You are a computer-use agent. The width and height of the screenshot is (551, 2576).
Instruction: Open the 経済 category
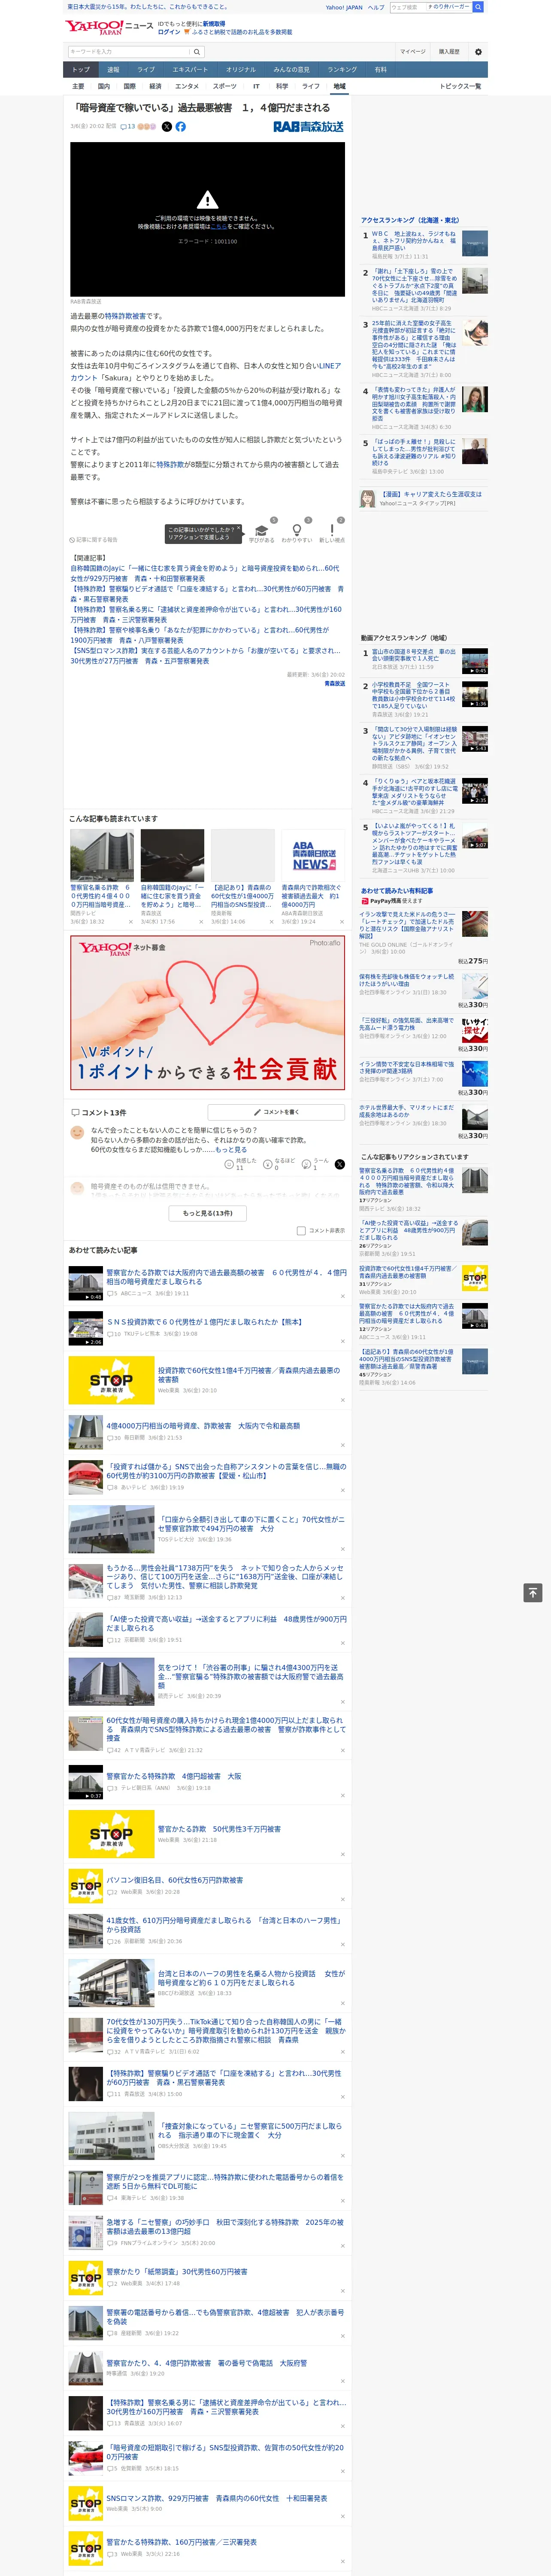[155, 86]
